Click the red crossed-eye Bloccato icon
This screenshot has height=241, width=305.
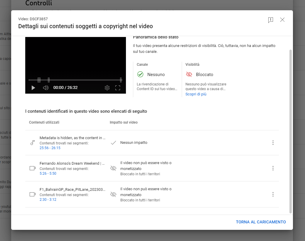(189, 74)
